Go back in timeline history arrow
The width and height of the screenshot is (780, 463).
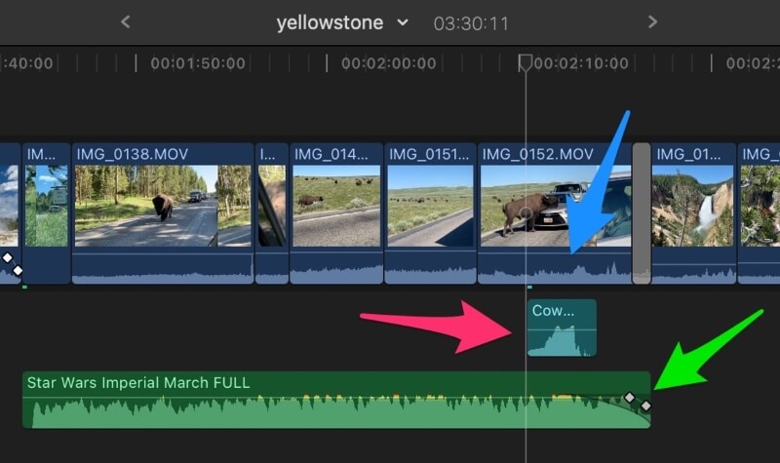[x=126, y=21]
